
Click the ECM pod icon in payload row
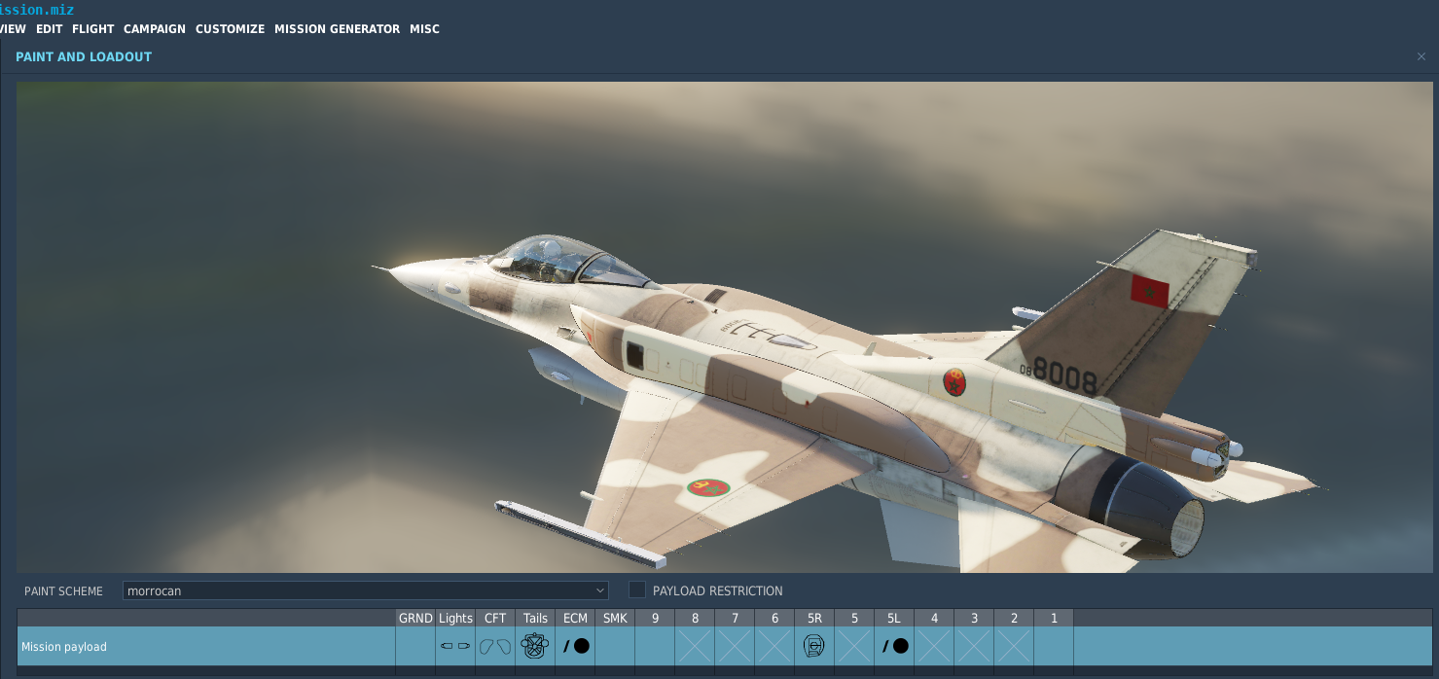coord(575,646)
